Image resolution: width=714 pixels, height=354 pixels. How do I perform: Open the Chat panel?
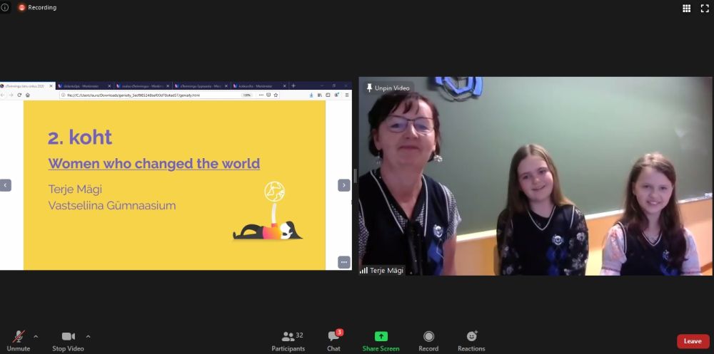pyautogui.click(x=333, y=338)
